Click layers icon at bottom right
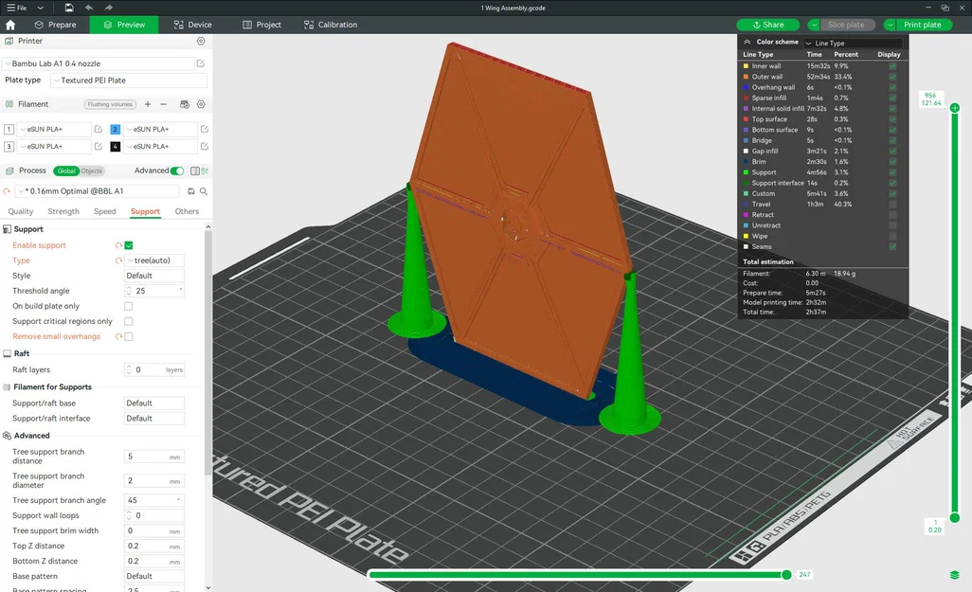 coord(955,575)
